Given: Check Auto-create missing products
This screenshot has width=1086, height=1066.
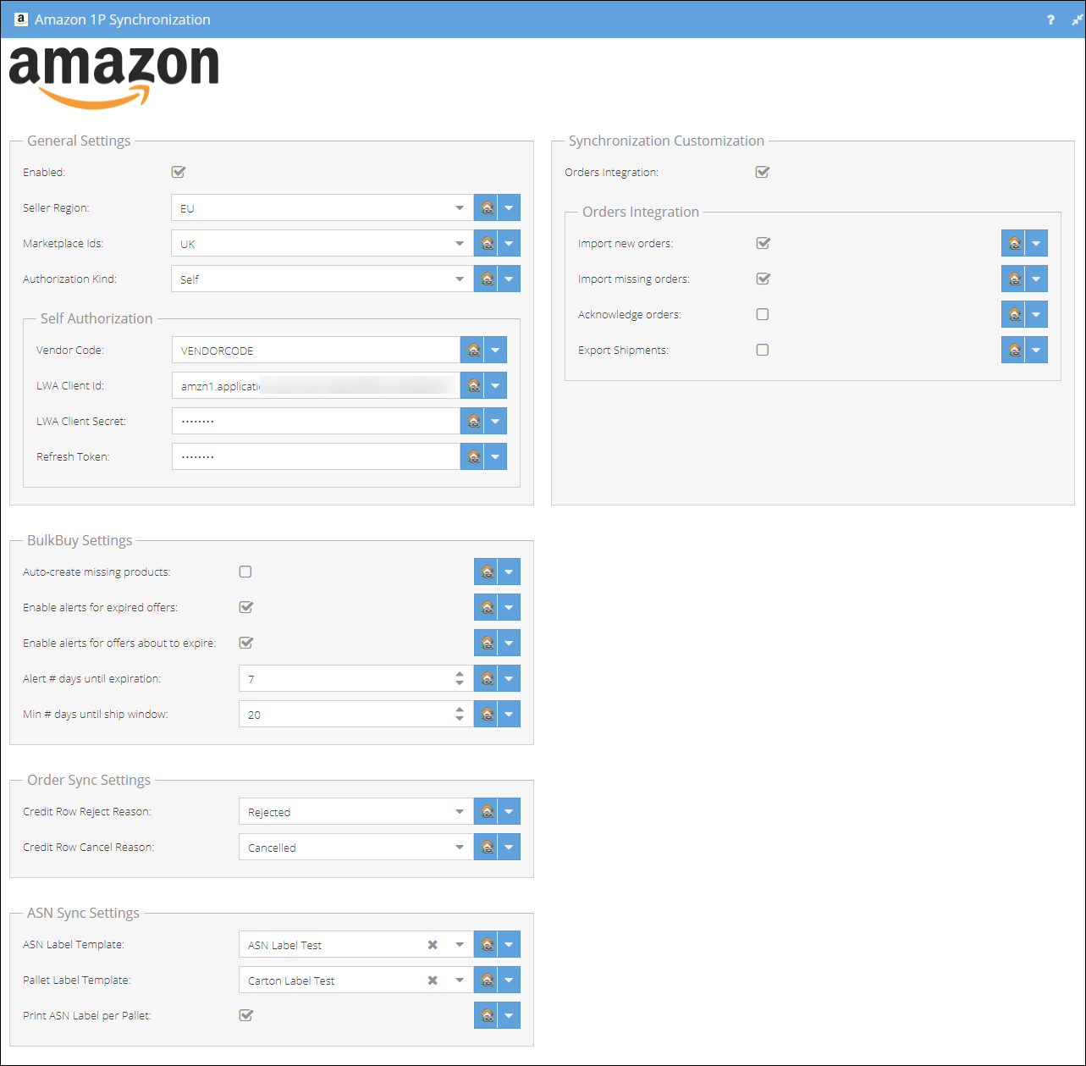Looking at the screenshot, I should 245,572.
